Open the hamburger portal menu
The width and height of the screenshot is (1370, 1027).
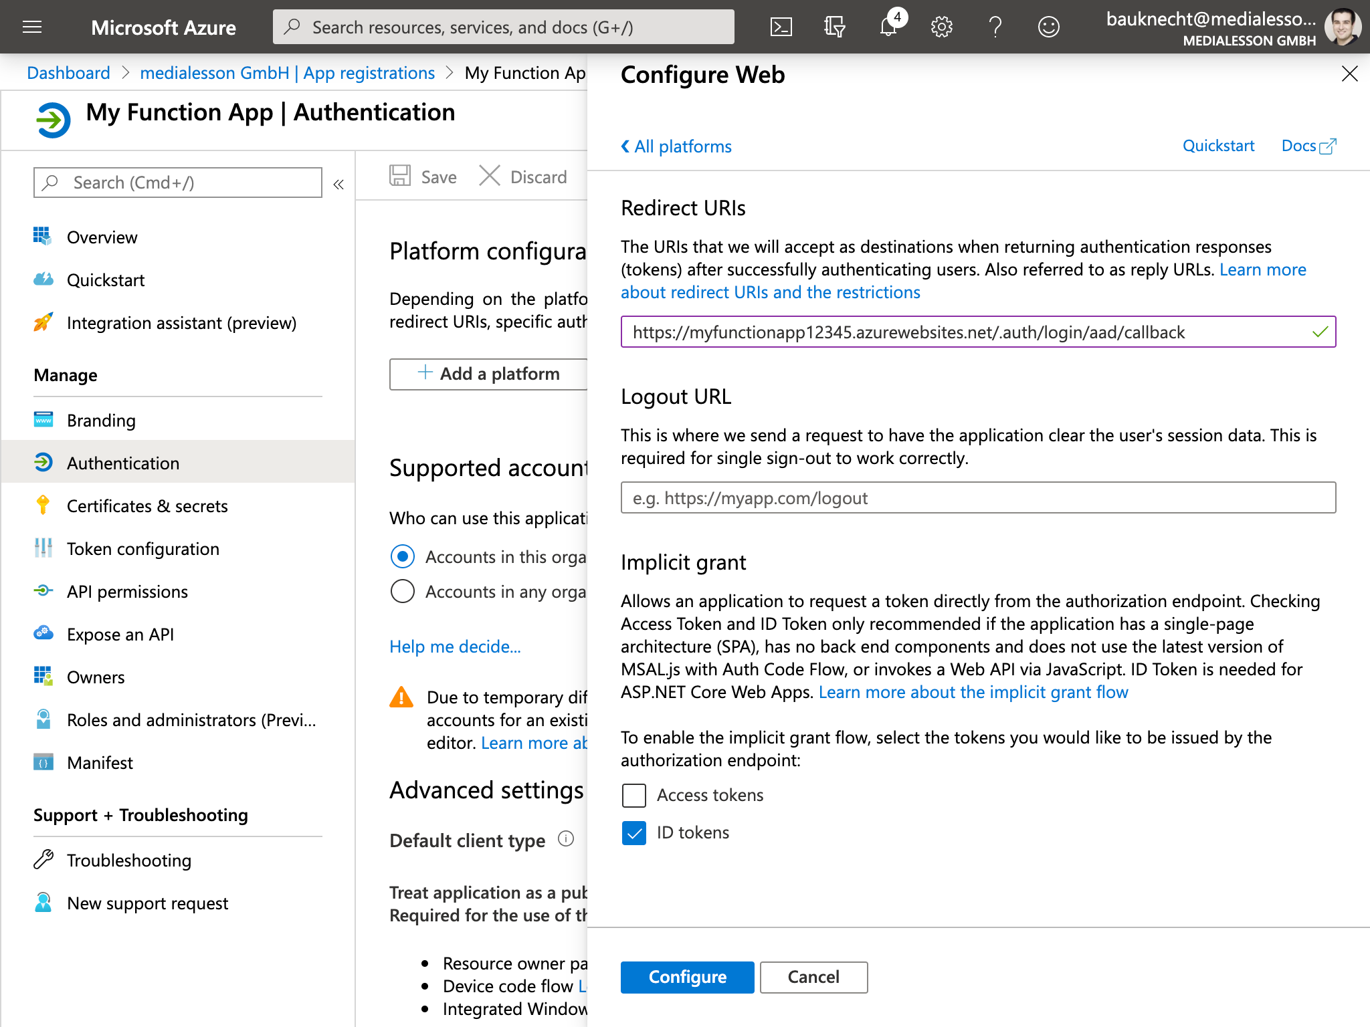pyautogui.click(x=32, y=27)
